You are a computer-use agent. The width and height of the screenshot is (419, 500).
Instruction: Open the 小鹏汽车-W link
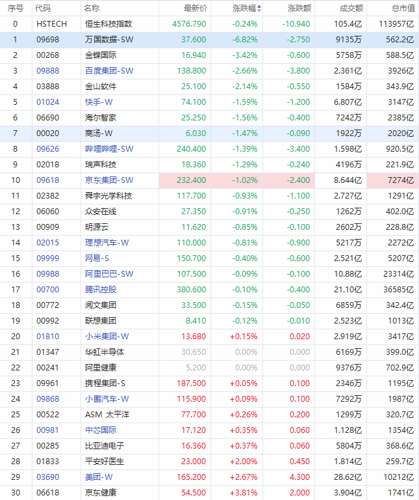pyautogui.click(x=107, y=399)
